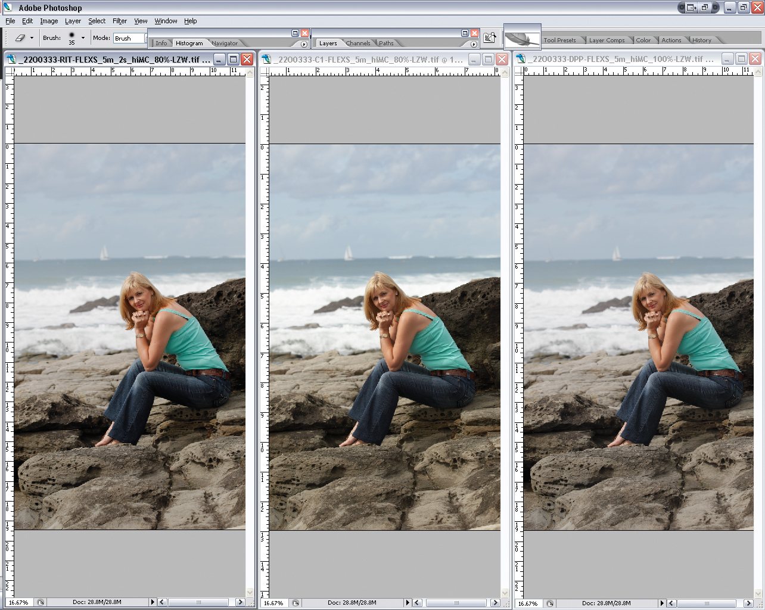Collapse the Histogram palette with its minimize icon
This screenshot has width=765, height=610.
tap(295, 33)
